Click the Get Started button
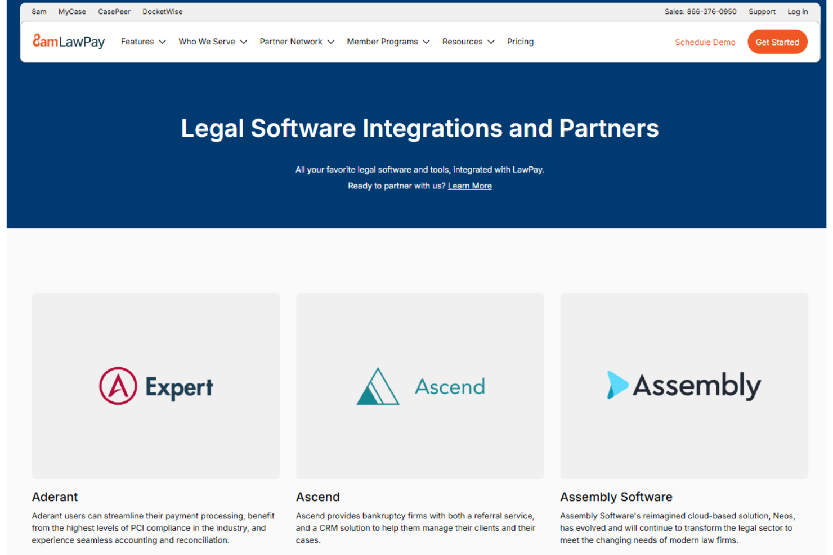 pyautogui.click(x=777, y=42)
